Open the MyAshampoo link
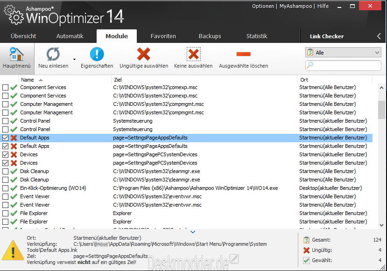 click(x=296, y=6)
